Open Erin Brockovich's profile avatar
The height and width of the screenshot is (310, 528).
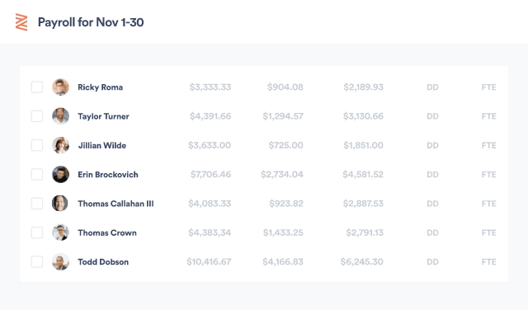[x=60, y=174]
